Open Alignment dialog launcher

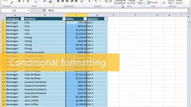click(x=84, y=6)
